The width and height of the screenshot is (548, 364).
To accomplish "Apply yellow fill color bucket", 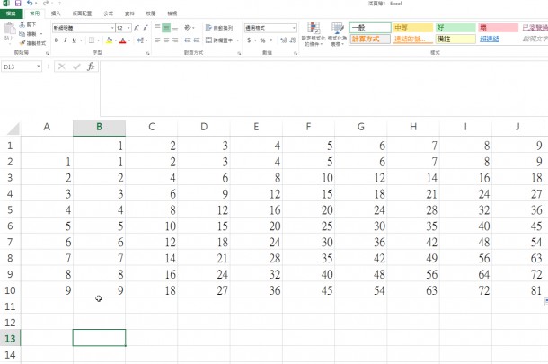I will pyautogui.click(x=109, y=40).
